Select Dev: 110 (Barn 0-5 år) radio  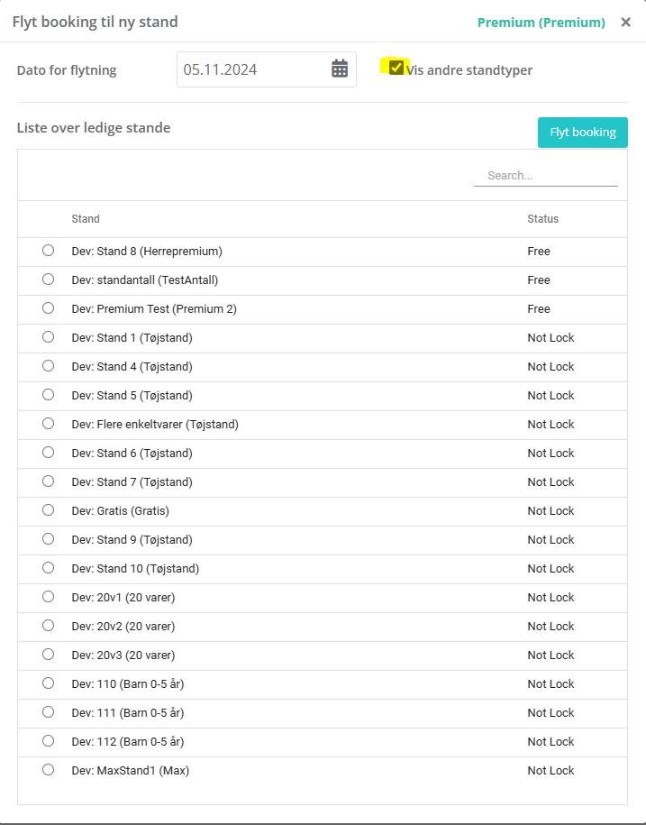[x=49, y=683]
